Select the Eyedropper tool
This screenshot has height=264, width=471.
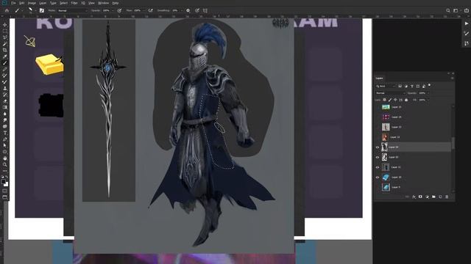click(x=5, y=56)
